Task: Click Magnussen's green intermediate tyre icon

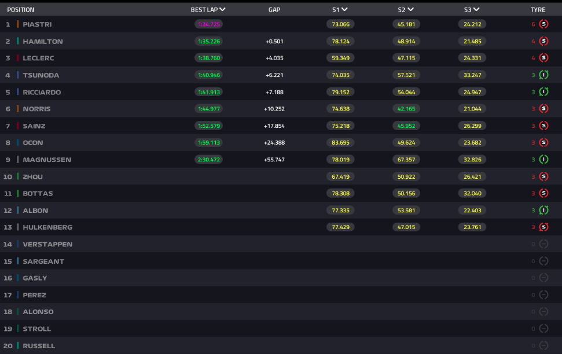Action: [x=543, y=160]
